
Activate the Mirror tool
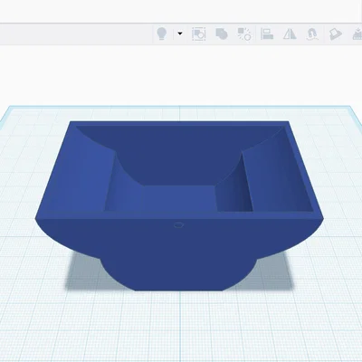[x=290, y=33]
